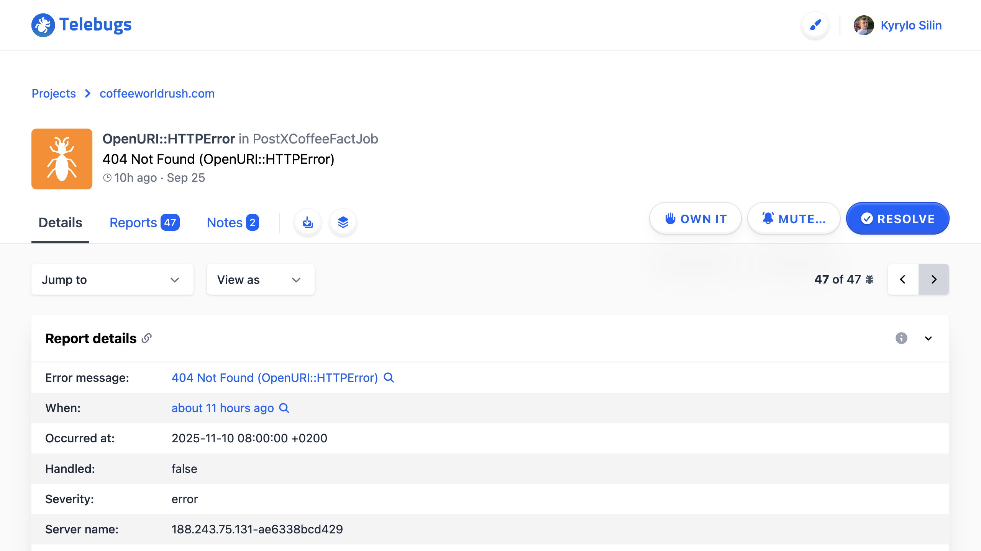Mute the error via MUTE button
This screenshot has height=551, width=981.
[794, 218]
